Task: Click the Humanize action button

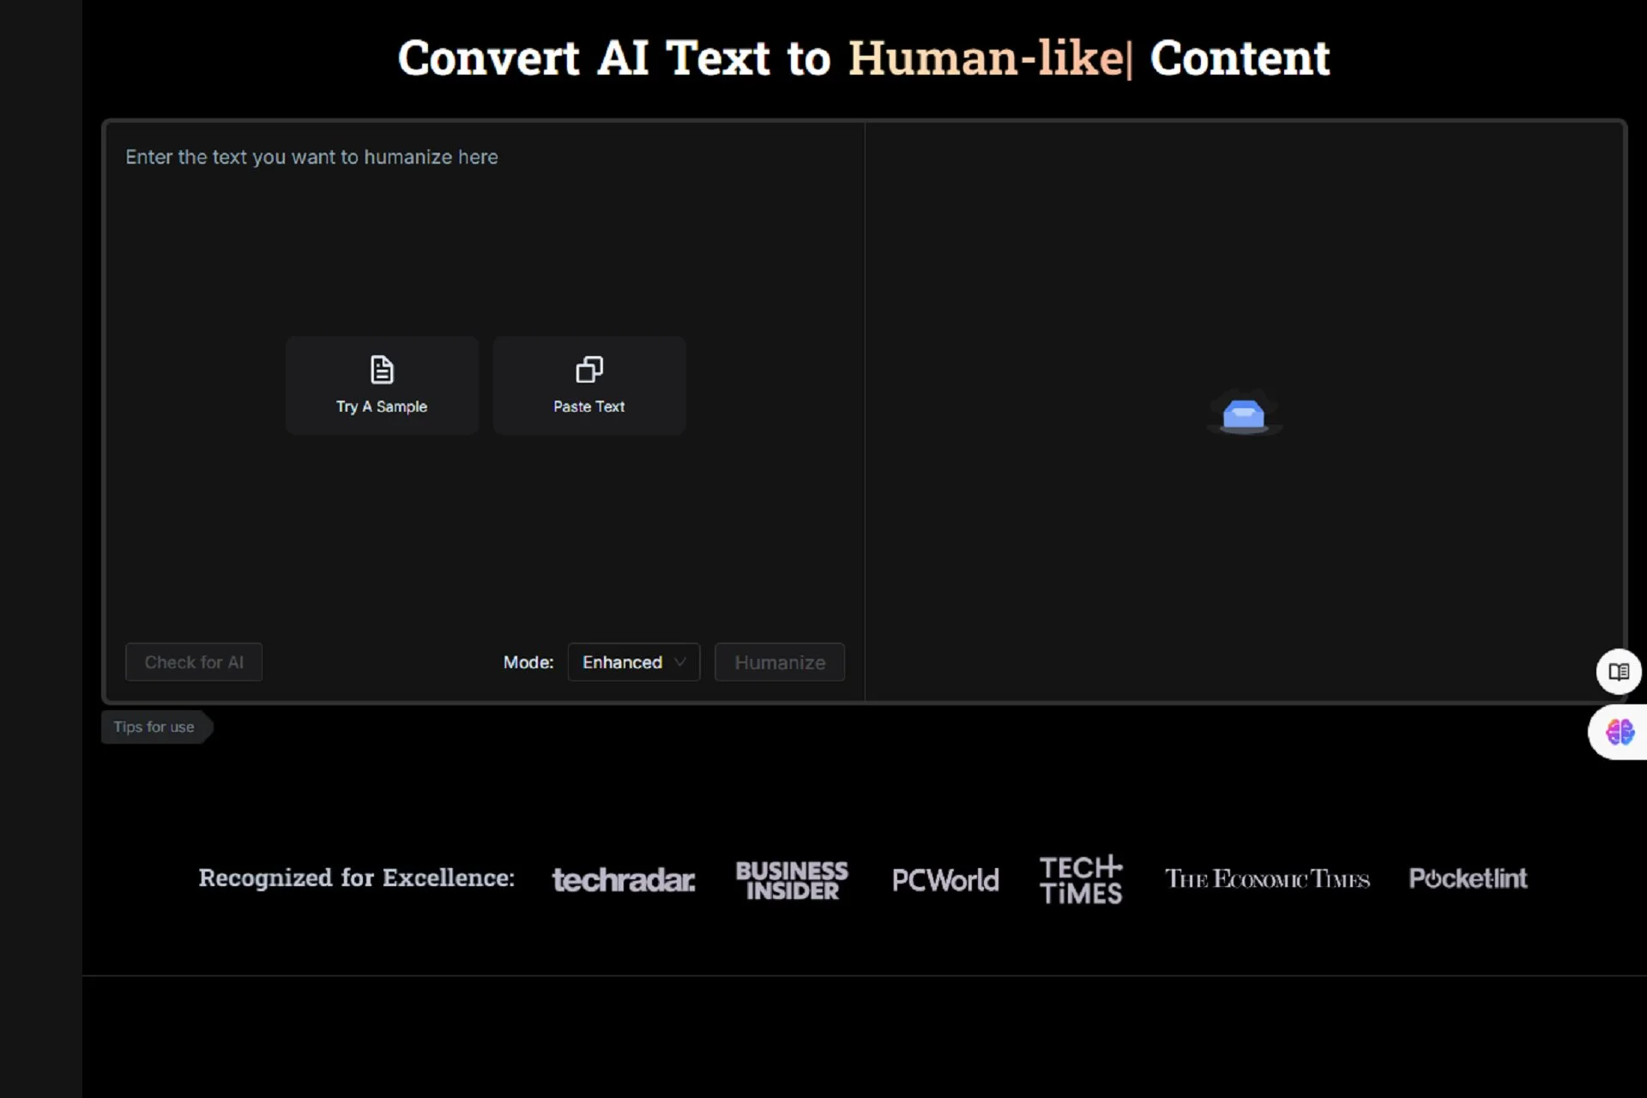Action: (780, 661)
